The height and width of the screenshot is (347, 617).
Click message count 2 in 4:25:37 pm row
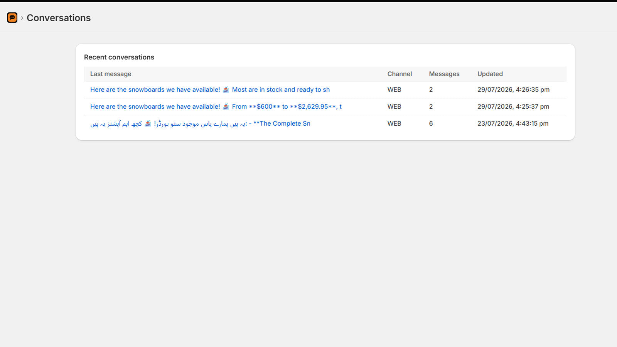[x=431, y=106]
